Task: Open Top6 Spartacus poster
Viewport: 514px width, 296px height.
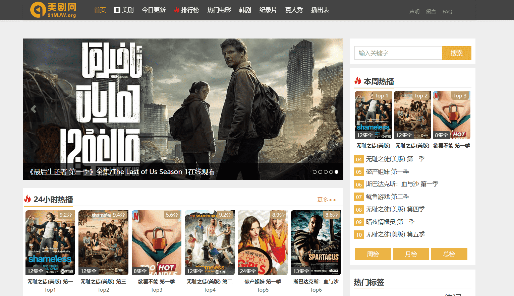Action: coord(316,243)
